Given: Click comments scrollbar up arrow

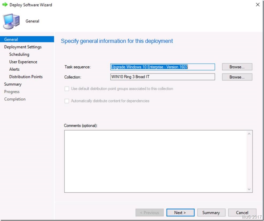Looking at the screenshot, I should tap(249, 134).
